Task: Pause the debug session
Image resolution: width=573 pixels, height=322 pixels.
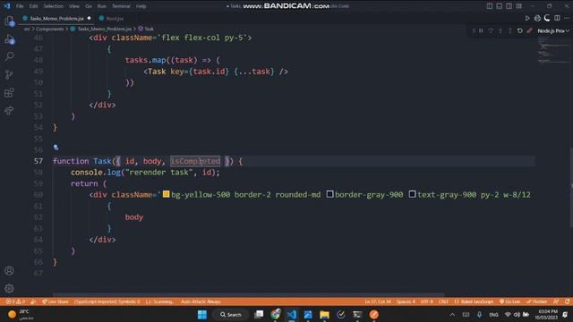Action: (481, 31)
